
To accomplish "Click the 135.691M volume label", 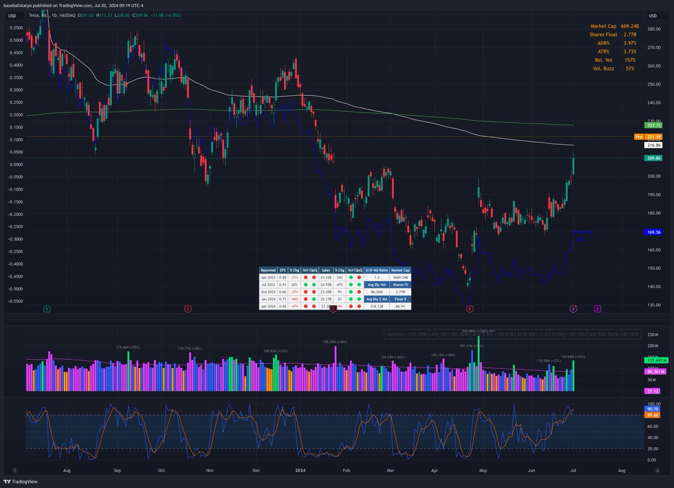I will pos(655,360).
